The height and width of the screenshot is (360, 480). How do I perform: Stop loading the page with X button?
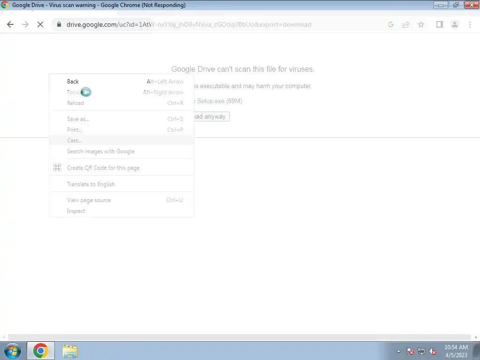pyautogui.click(x=40, y=24)
